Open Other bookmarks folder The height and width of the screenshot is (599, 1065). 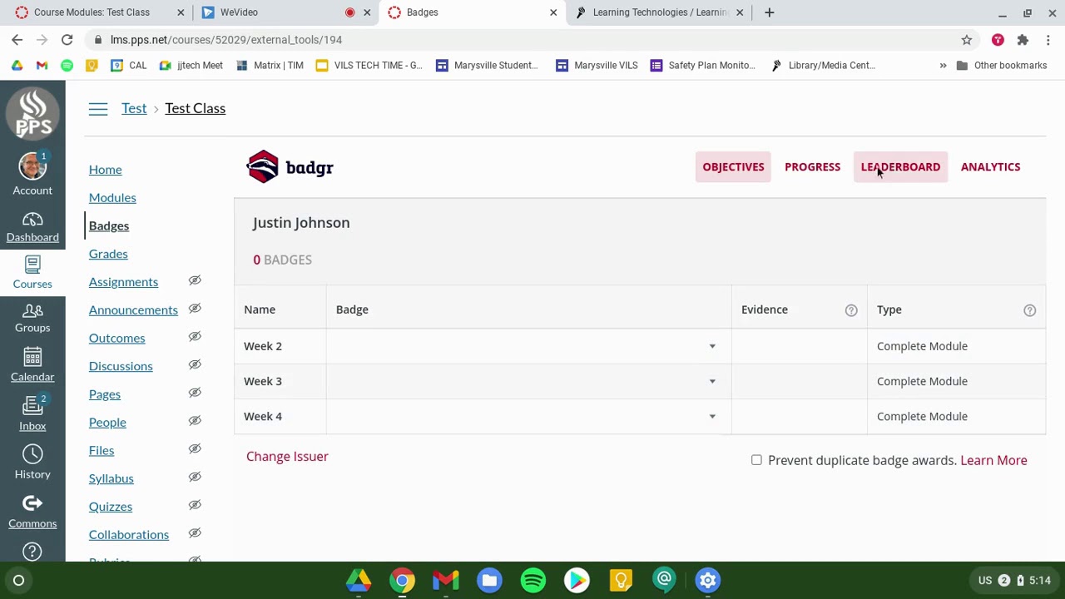[x=1002, y=66]
